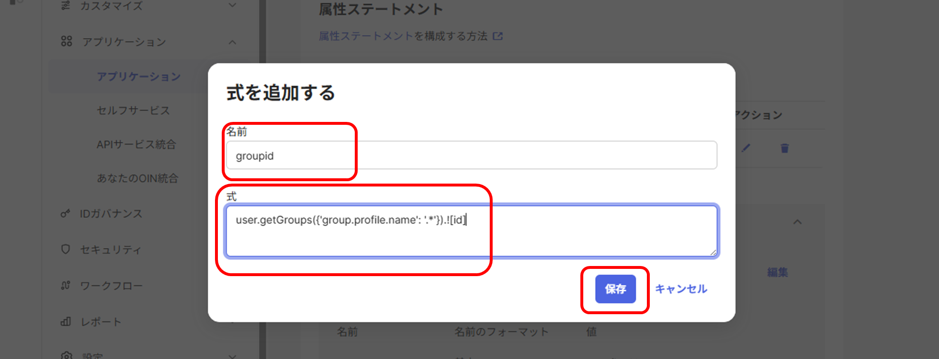This screenshot has height=359, width=939.
Task: Click the レポート chart icon
Action: point(66,321)
